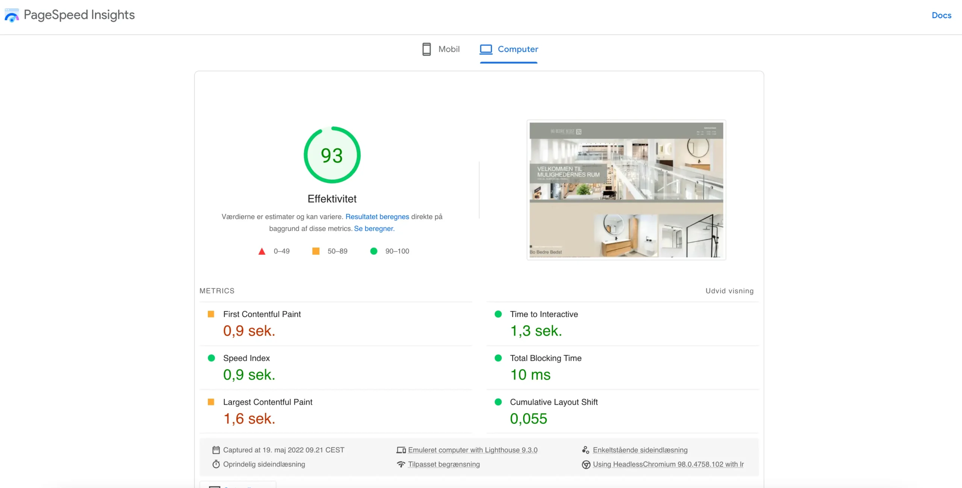This screenshot has height=488, width=962.
Task: Click the PageSpeed Insights logo icon
Action: 12,15
